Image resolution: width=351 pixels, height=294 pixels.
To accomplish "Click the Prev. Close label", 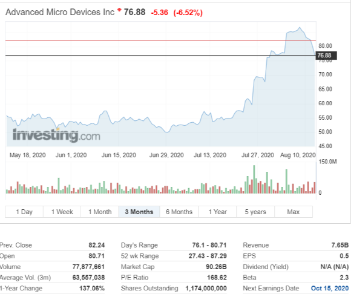I will (16, 245).
